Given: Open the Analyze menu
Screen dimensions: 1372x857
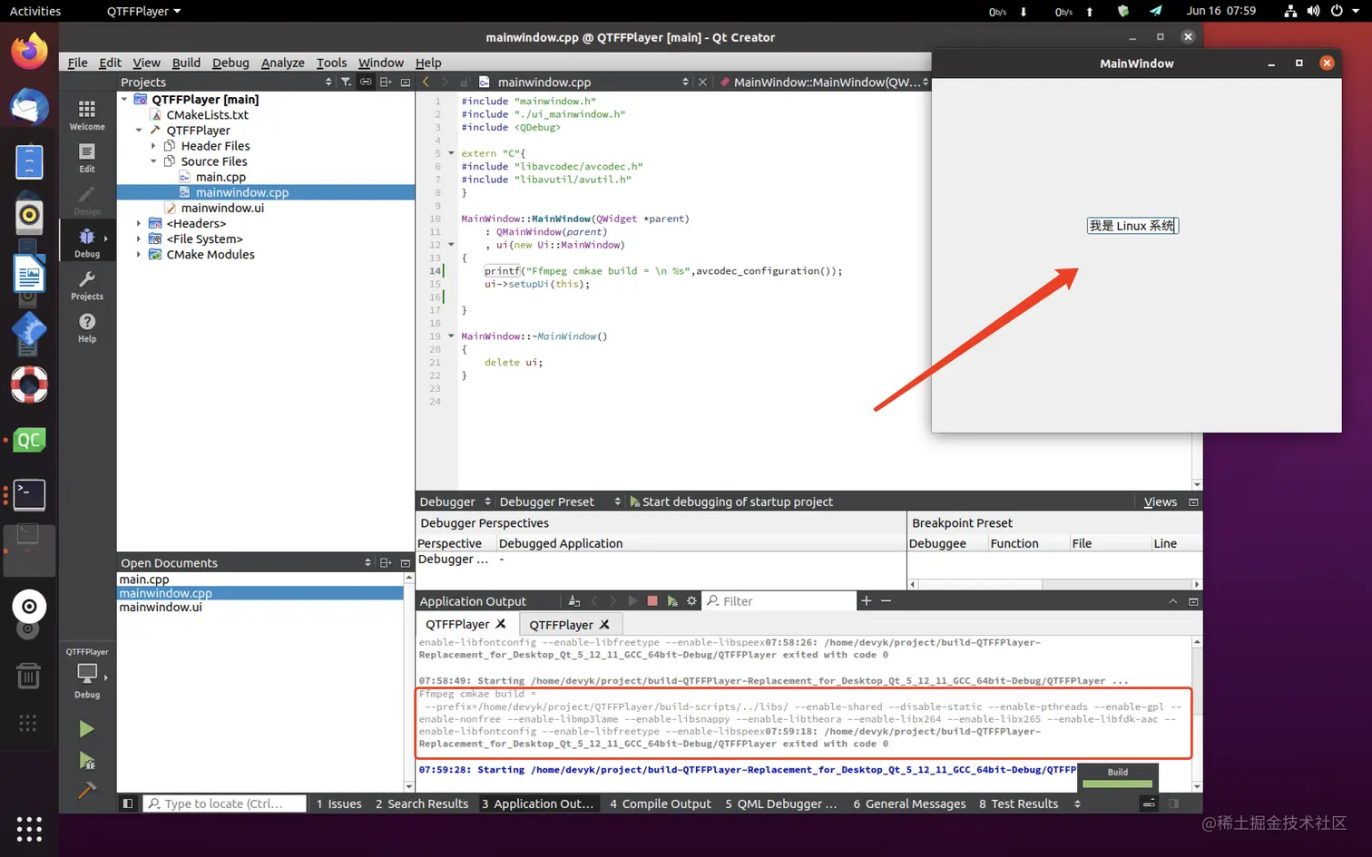Looking at the screenshot, I should (282, 63).
